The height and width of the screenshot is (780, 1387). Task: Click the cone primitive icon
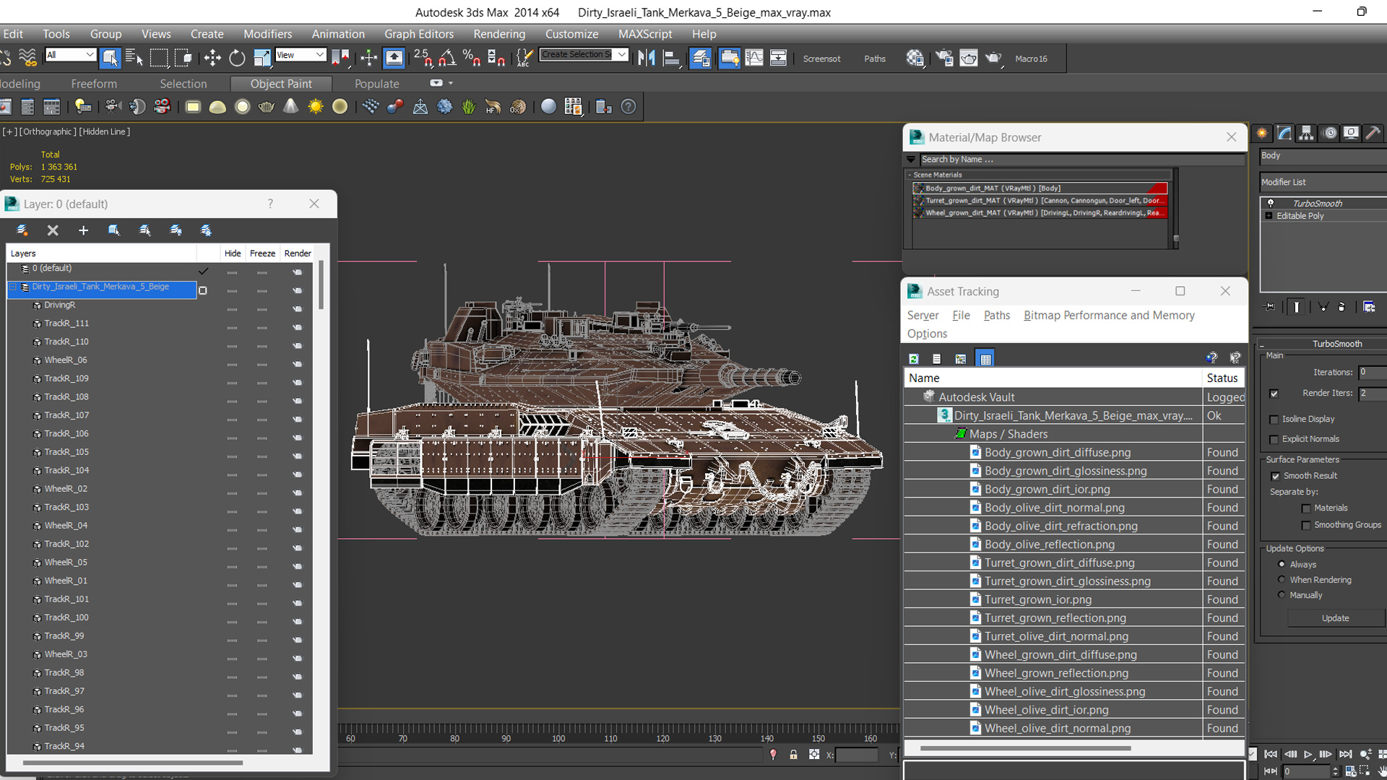[x=290, y=107]
